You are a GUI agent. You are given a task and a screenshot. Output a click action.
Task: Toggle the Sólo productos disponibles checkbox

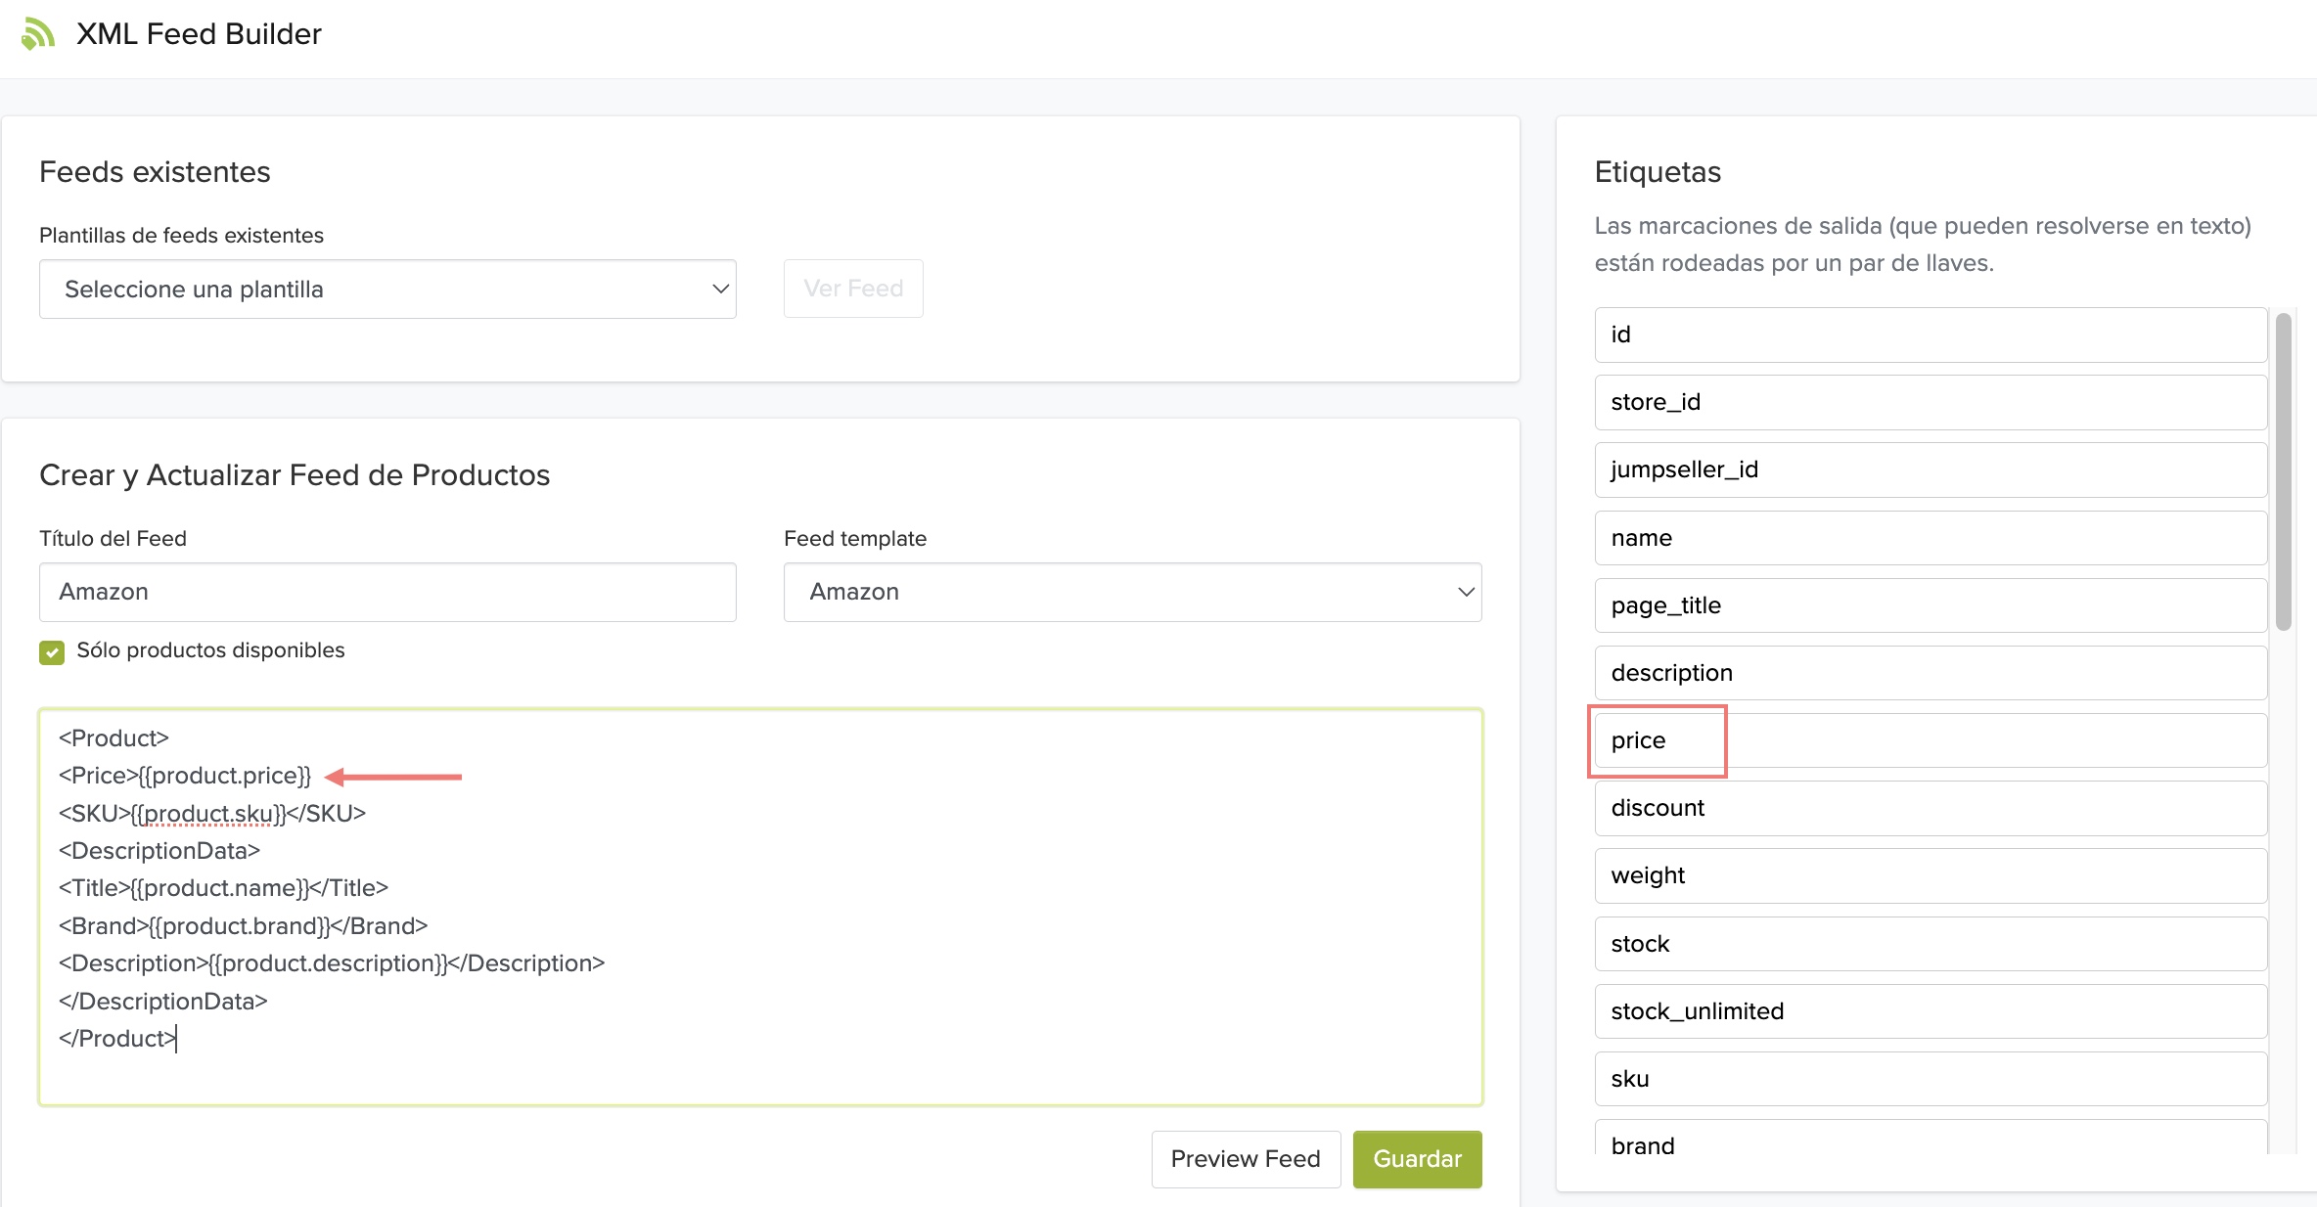click(52, 652)
